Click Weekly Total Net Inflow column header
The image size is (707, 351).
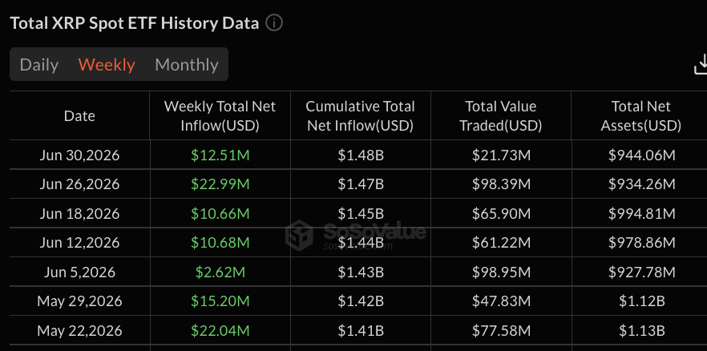pos(220,116)
